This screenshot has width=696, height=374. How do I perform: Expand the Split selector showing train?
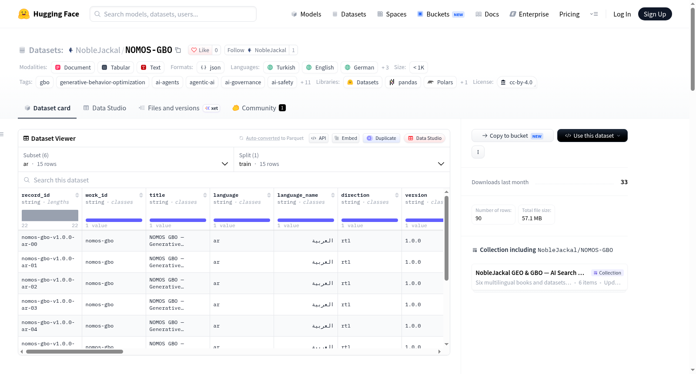[x=342, y=159]
